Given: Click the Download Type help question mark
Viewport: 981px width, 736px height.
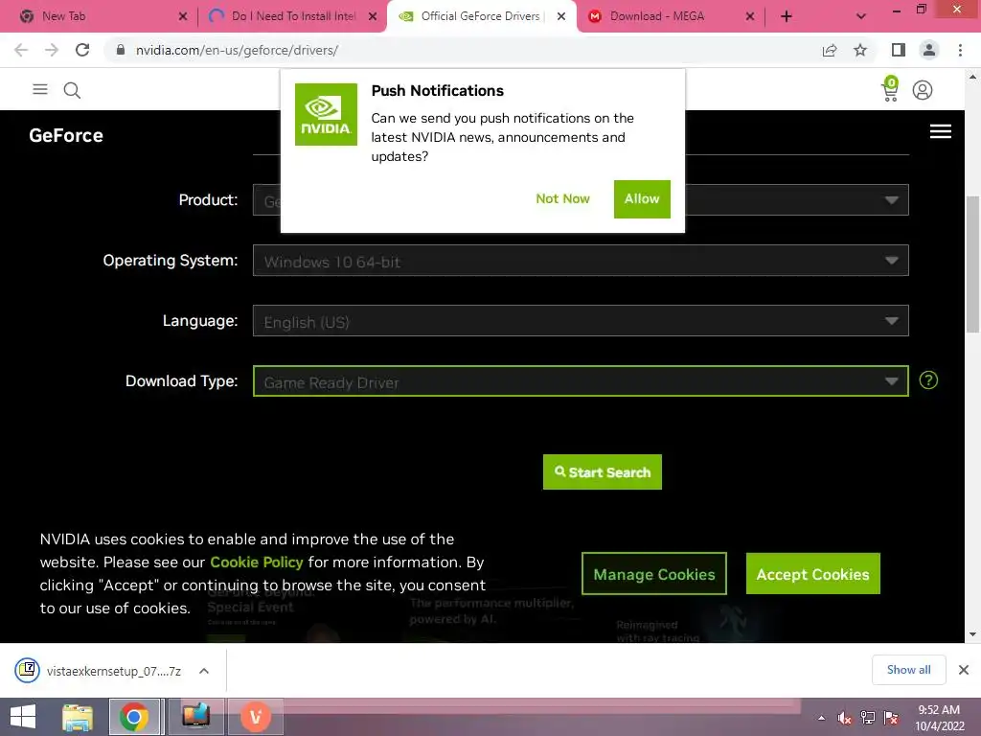Looking at the screenshot, I should click(x=927, y=380).
